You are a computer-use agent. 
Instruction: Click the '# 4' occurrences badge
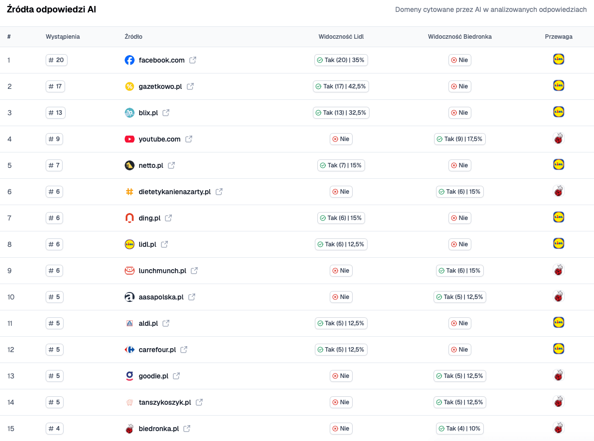coord(54,429)
